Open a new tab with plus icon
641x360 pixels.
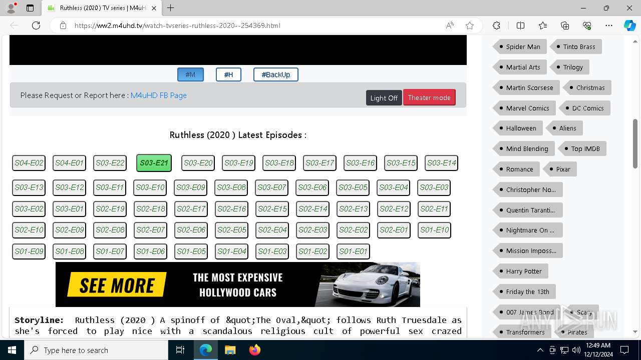171,8
